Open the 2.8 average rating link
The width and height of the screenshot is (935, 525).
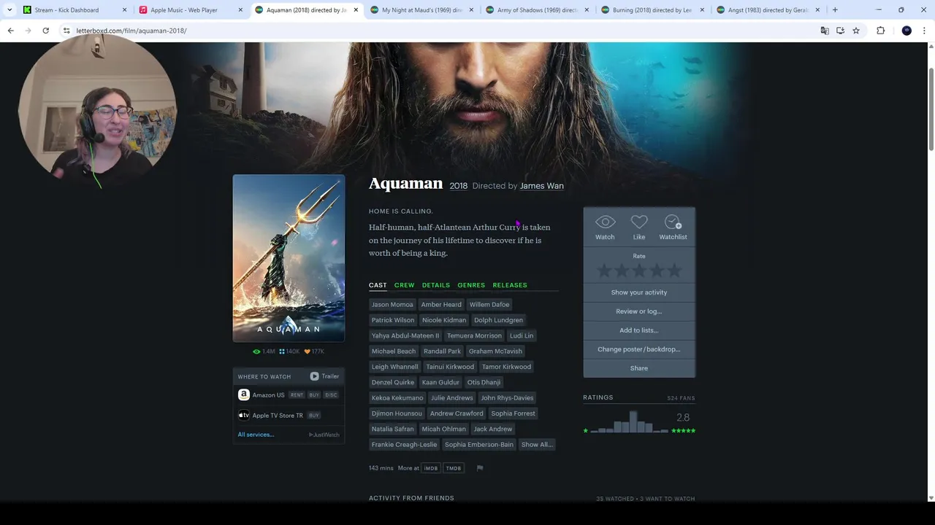click(x=683, y=417)
